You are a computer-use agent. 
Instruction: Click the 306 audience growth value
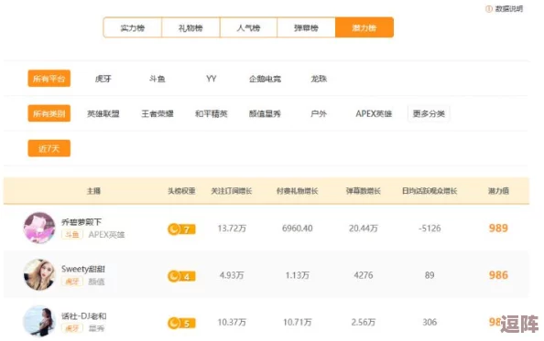coord(430,323)
